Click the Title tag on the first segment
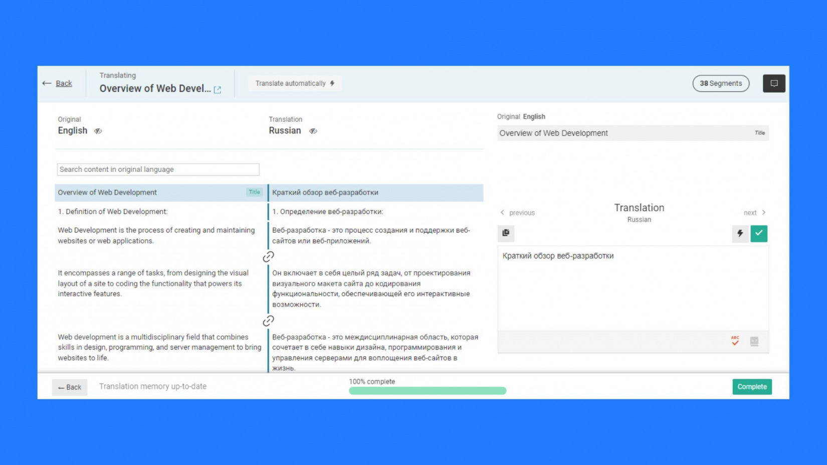This screenshot has height=465, width=827. (x=255, y=192)
